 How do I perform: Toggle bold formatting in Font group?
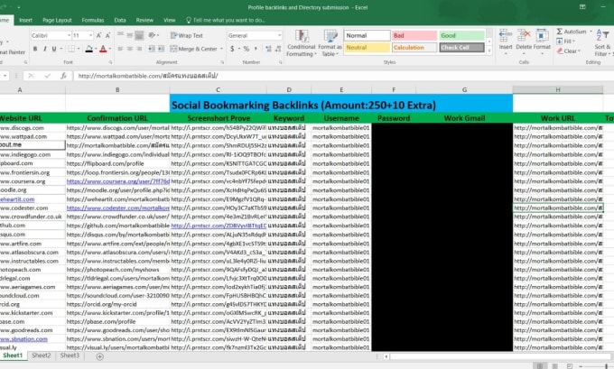35,49
